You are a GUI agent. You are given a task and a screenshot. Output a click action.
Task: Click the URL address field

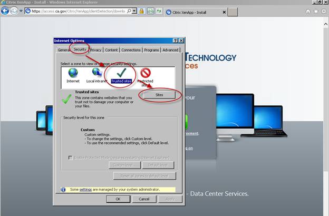(79, 11)
